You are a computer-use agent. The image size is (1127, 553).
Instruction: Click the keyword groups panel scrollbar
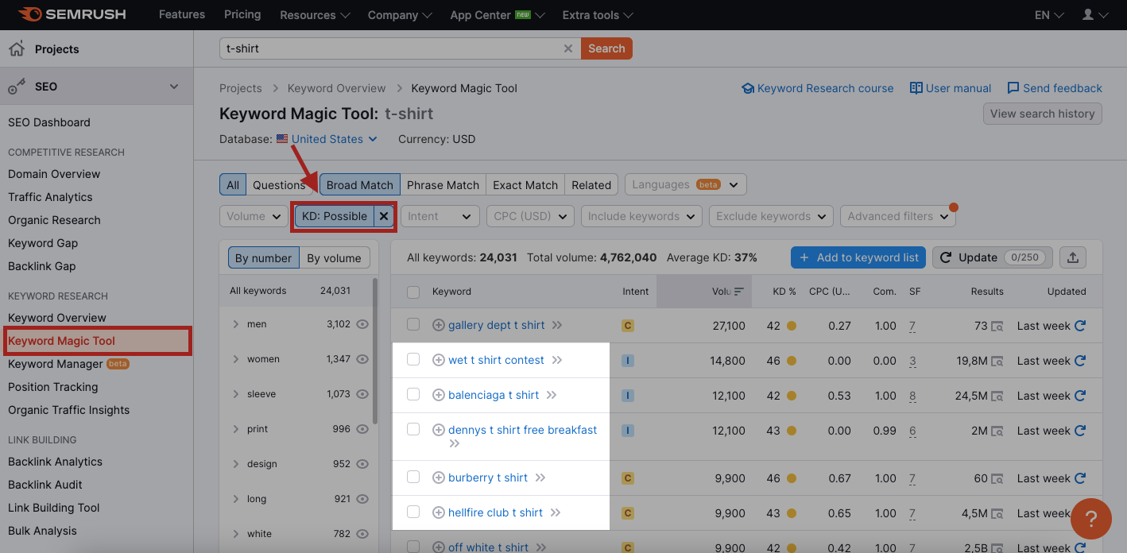pyautogui.click(x=375, y=350)
